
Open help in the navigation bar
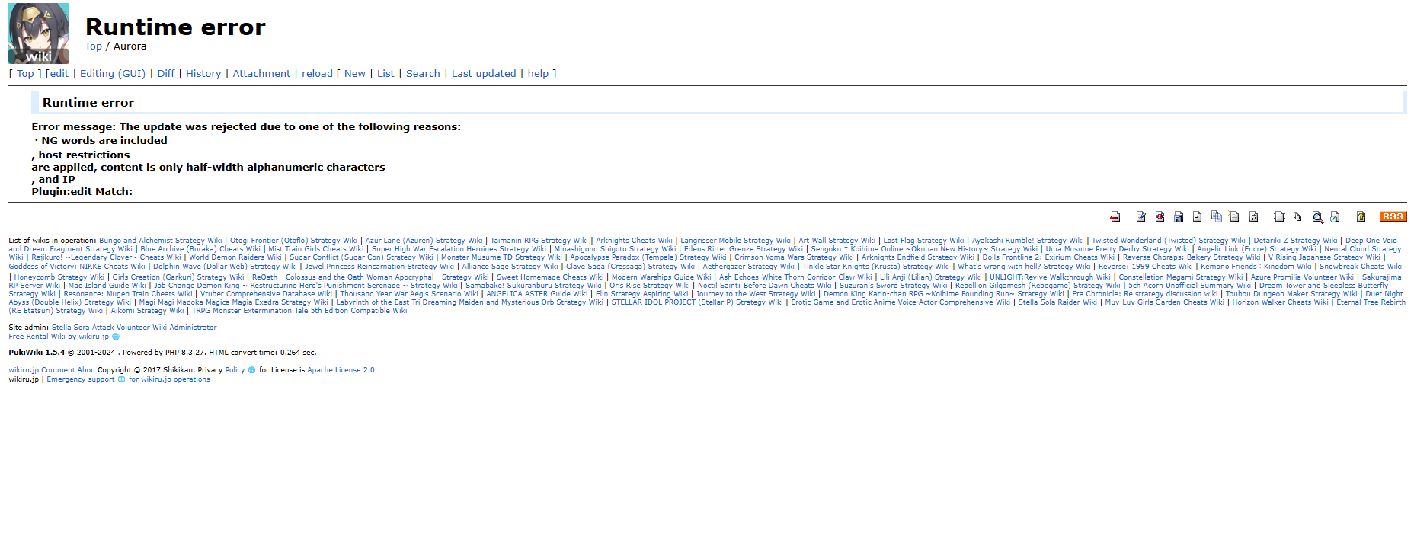click(538, 74)
